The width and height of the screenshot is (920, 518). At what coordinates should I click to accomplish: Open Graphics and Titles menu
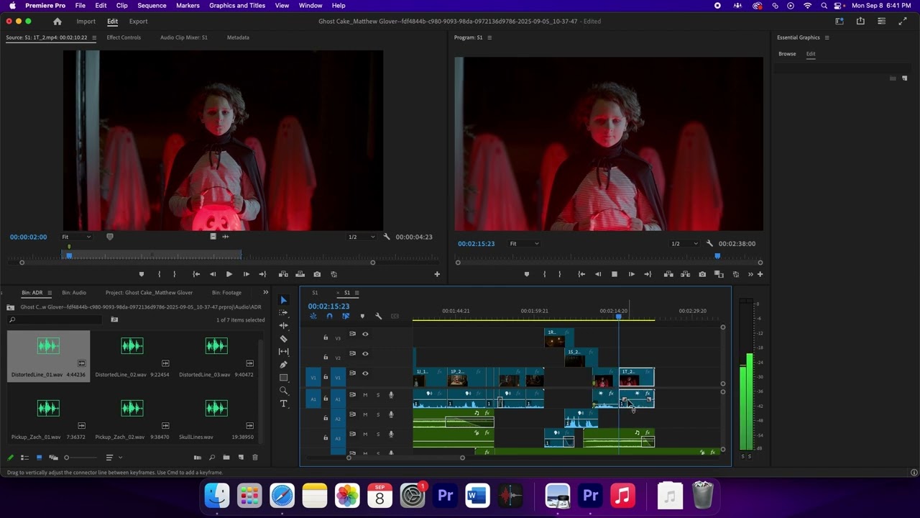(x=237, y=6)
